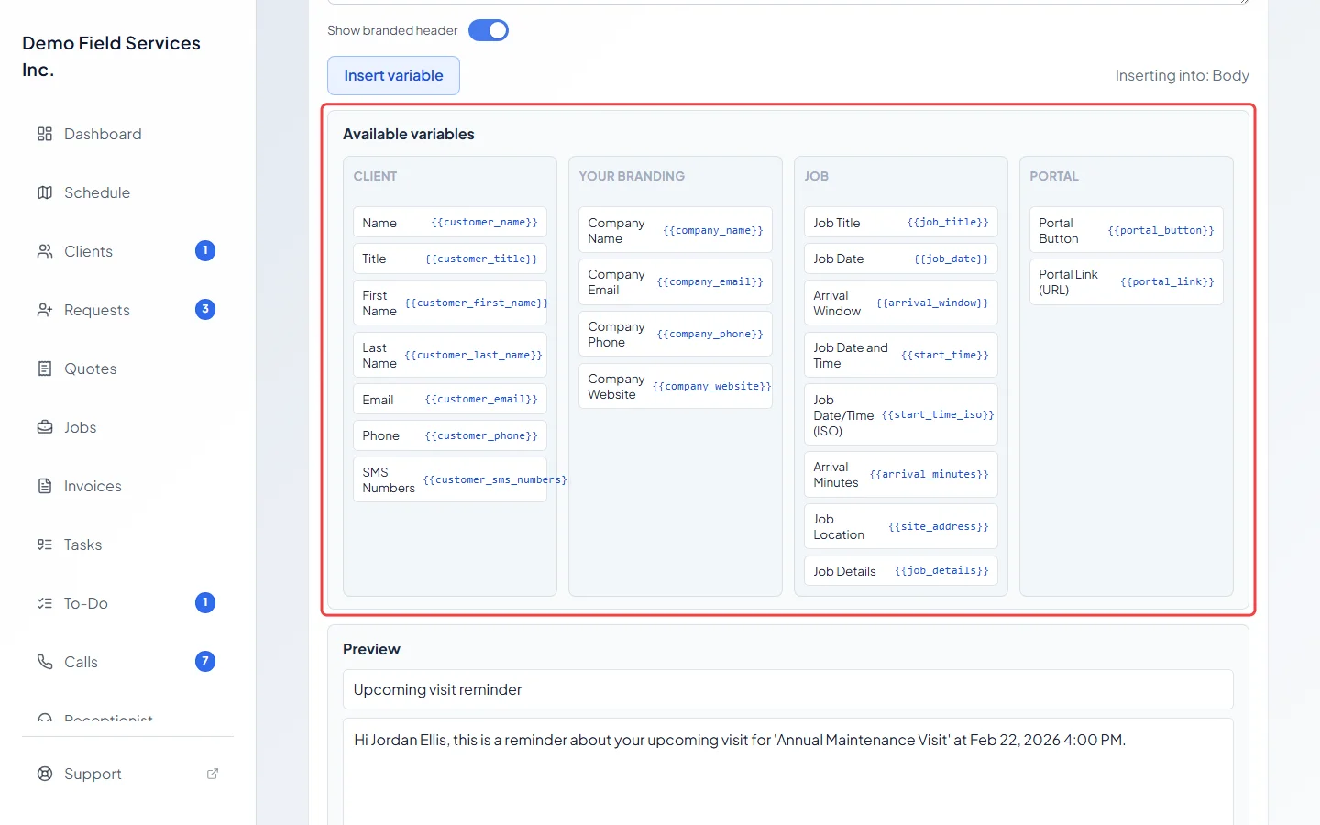This screenshot has width=1320, height=825.
Task: Open the Invoices section
Action: 128,486
